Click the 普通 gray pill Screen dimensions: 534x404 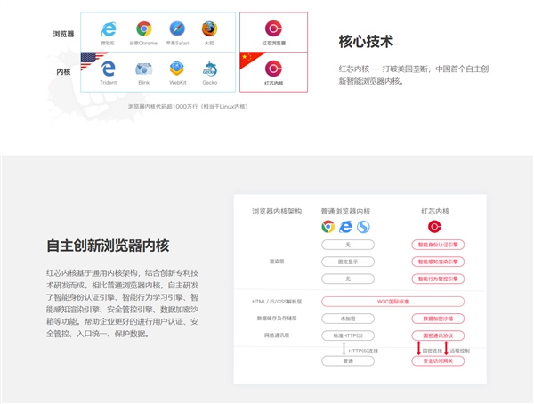tap(348, 360)
